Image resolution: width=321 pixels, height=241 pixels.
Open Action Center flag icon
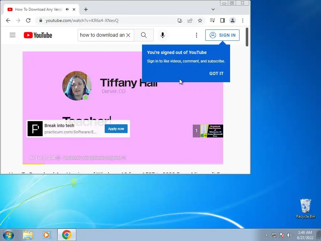pyautogui.click(x=282, y=235)
